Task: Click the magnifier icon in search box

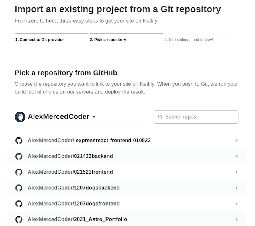Action: click(160, 117)
